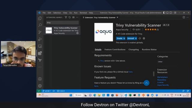Image resolution: width=192 pixels, height=108 pixels.
Task: Open Extensions panel more actions menu
Action: 77,17
